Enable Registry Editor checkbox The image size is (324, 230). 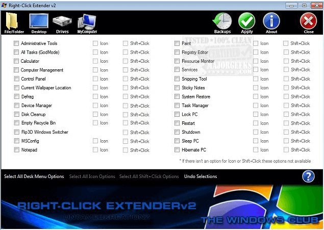point(177,52)
